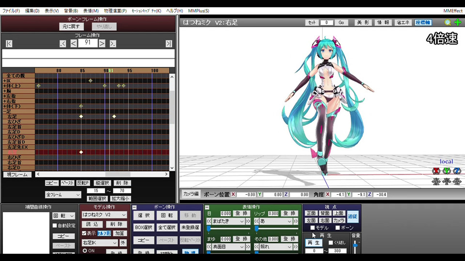This screenshot has height=261, width=465.
Task: Click the red X-axis rotation icon
Action: (x=436, y=171)
